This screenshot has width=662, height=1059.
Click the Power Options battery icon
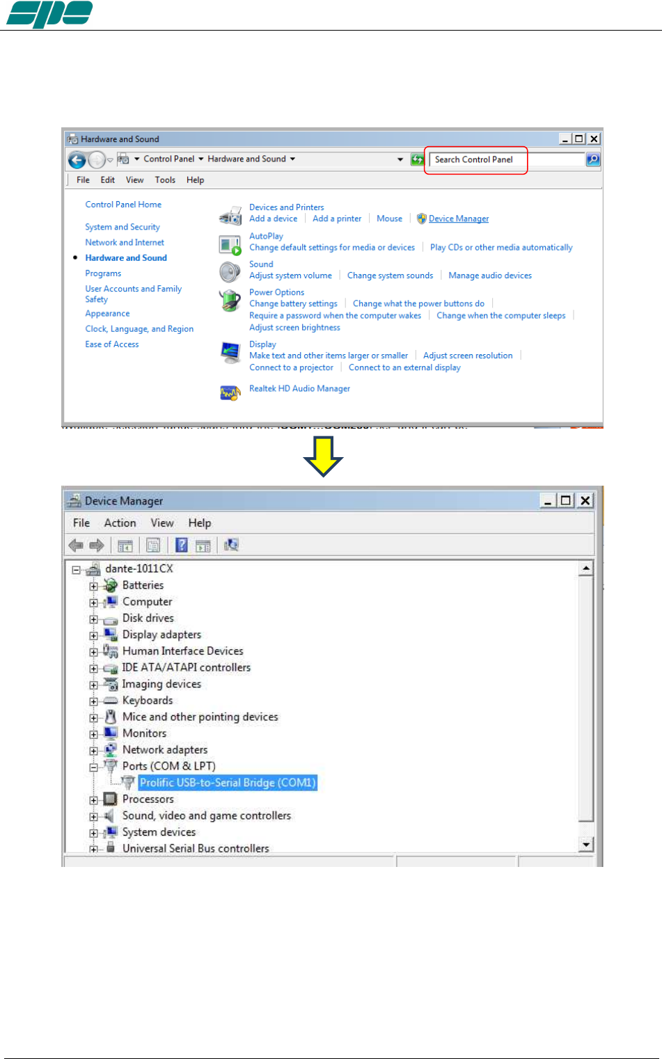[x=230, y=301]
